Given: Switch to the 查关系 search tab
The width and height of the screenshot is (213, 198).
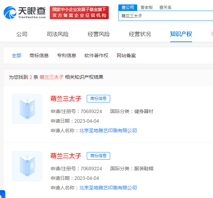Looking at the screenshot, I should point(165,8).
